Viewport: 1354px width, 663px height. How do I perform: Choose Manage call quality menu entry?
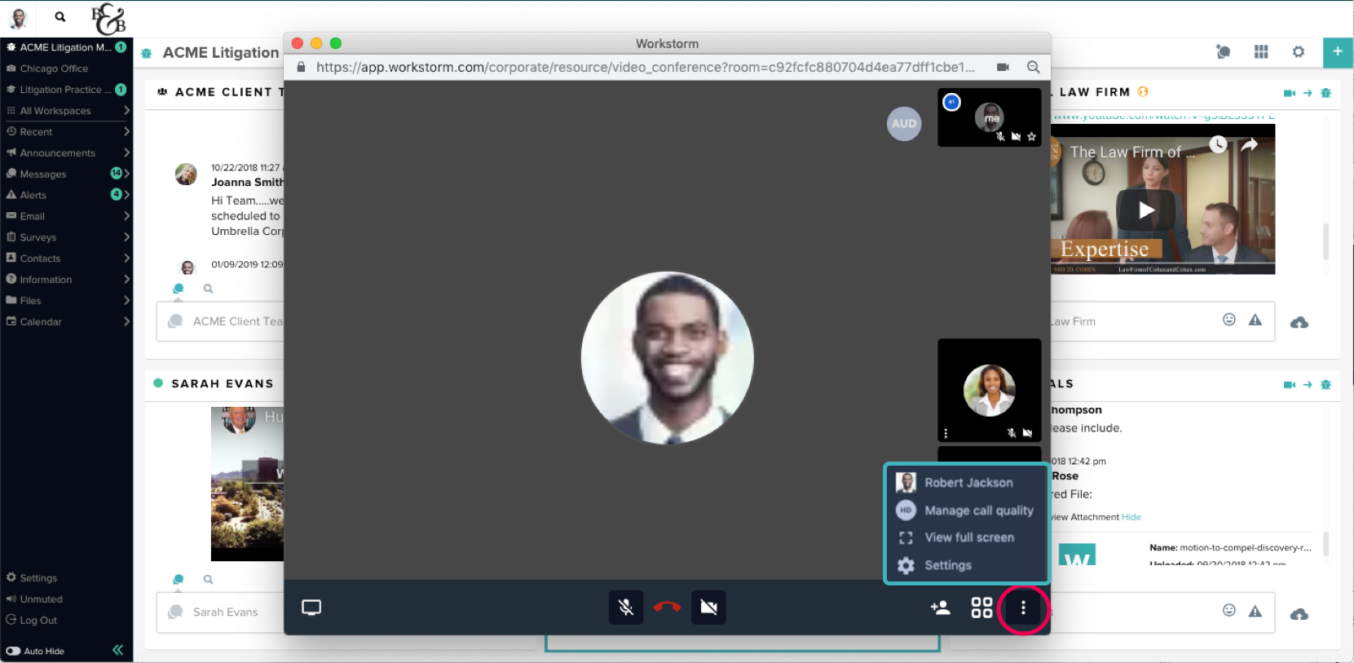(966, 511)
